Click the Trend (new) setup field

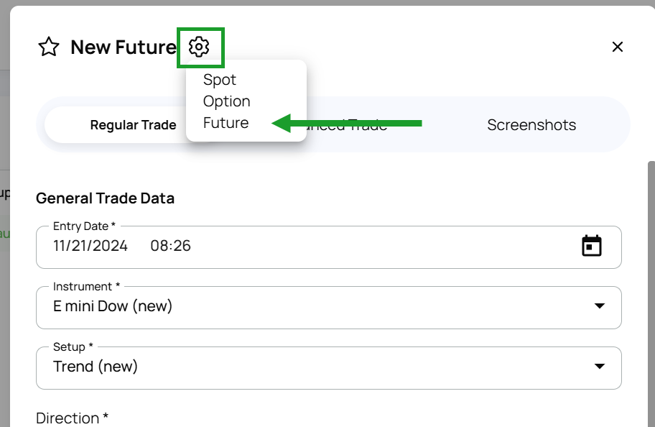tap(96, 367)
